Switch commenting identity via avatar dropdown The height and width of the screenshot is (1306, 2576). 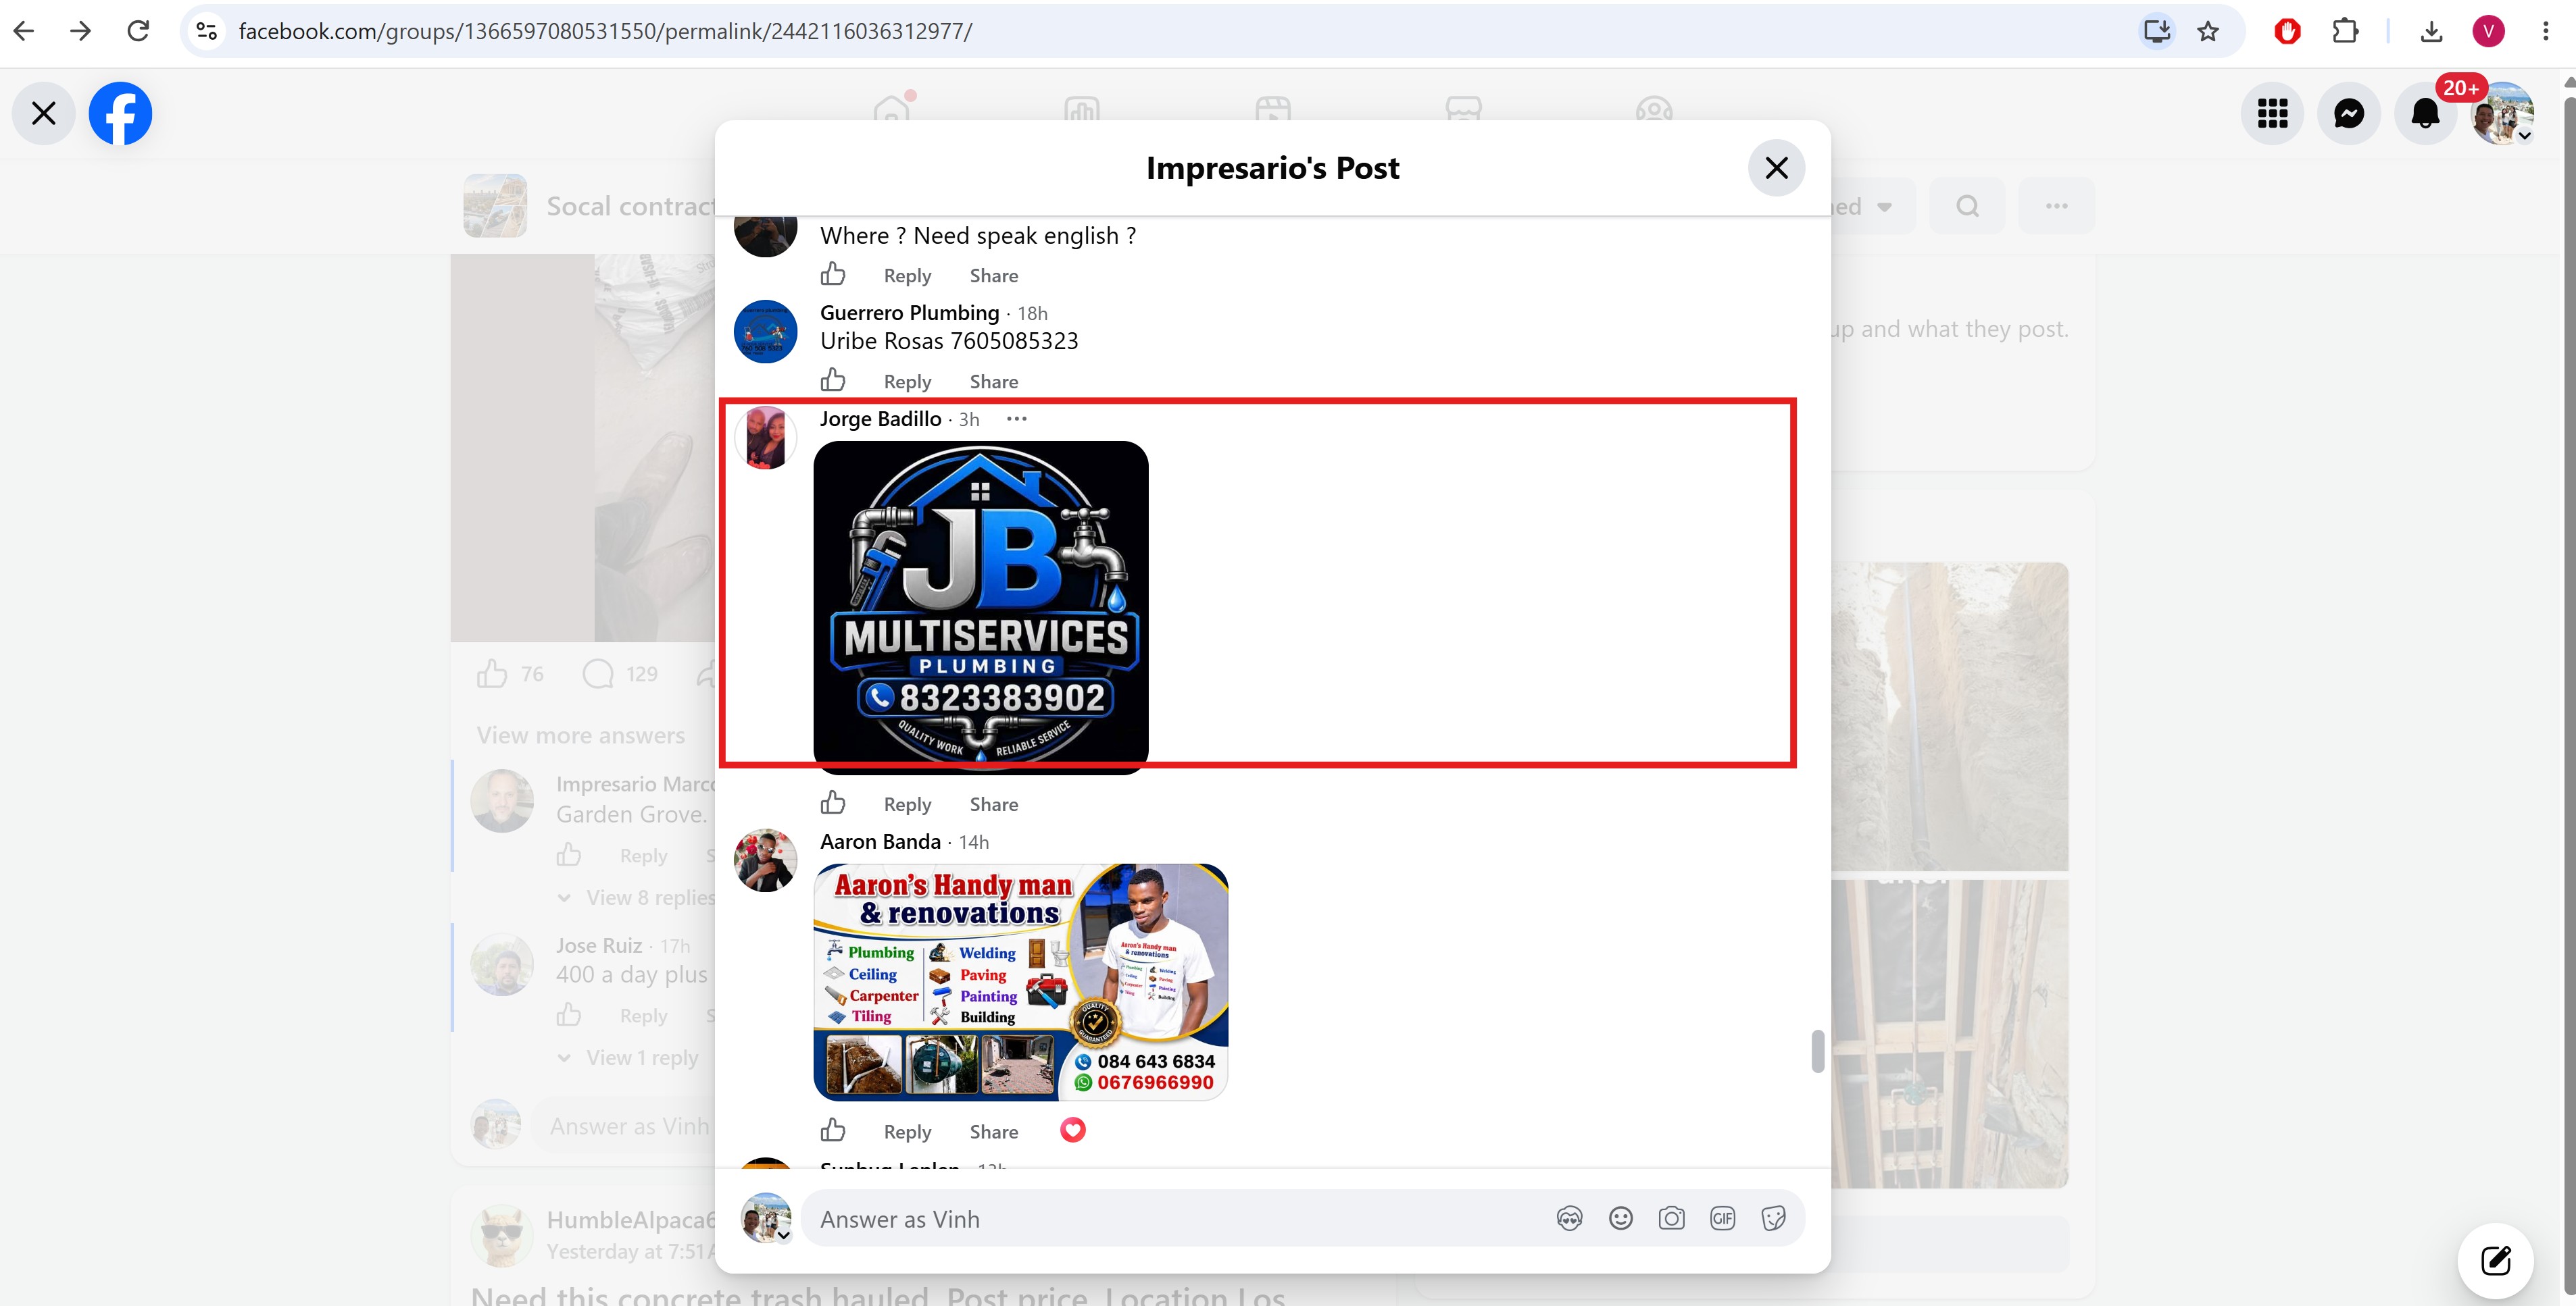tap(766, 1219)
